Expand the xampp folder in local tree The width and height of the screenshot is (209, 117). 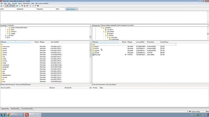tap(8, 33)
